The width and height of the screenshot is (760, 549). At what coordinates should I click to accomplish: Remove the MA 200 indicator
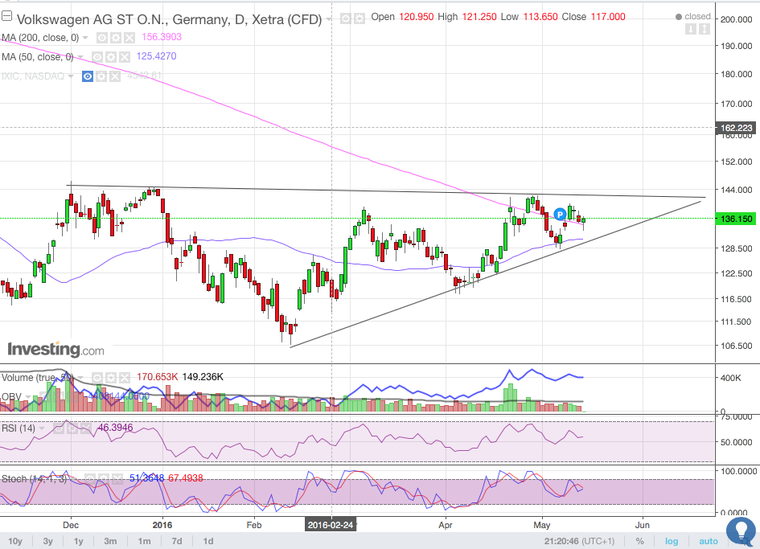point(129,38)
